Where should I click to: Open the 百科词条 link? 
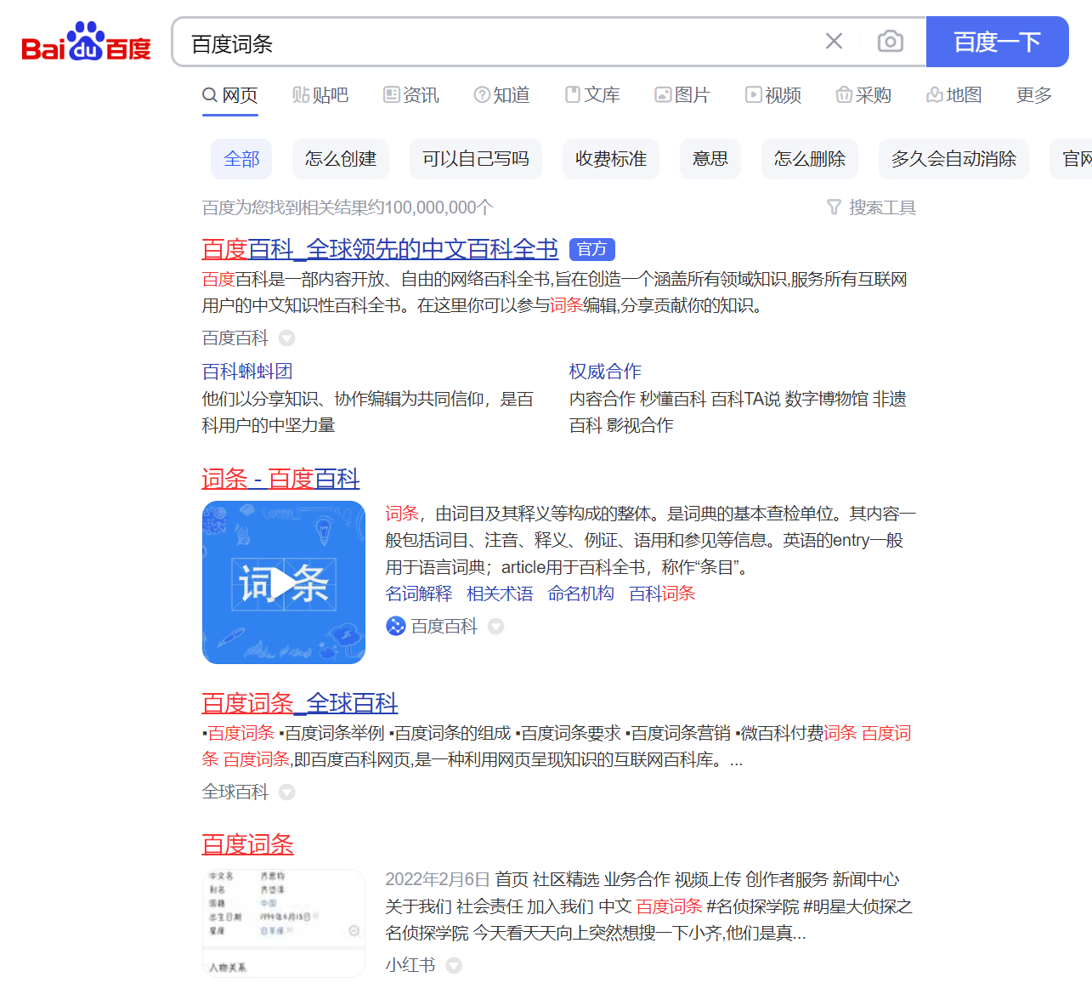(x=662, y=594)
